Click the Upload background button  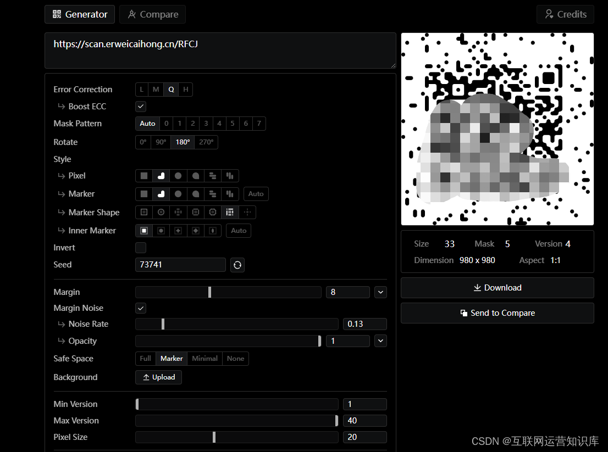pyautogui.click(x=158, y=377)
